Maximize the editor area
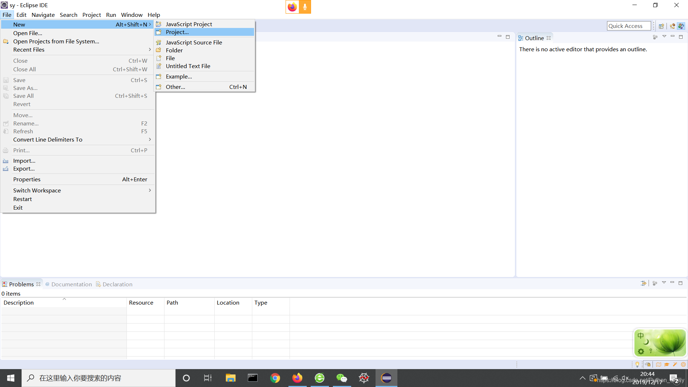The image size is (688, 387). 508,37
